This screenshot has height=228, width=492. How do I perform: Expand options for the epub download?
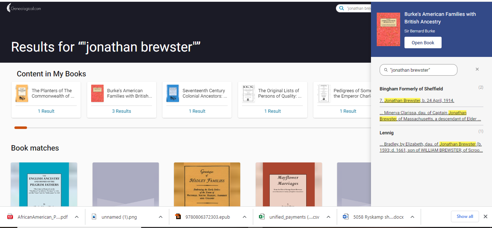pyautogui.click(x=245, y=217)
